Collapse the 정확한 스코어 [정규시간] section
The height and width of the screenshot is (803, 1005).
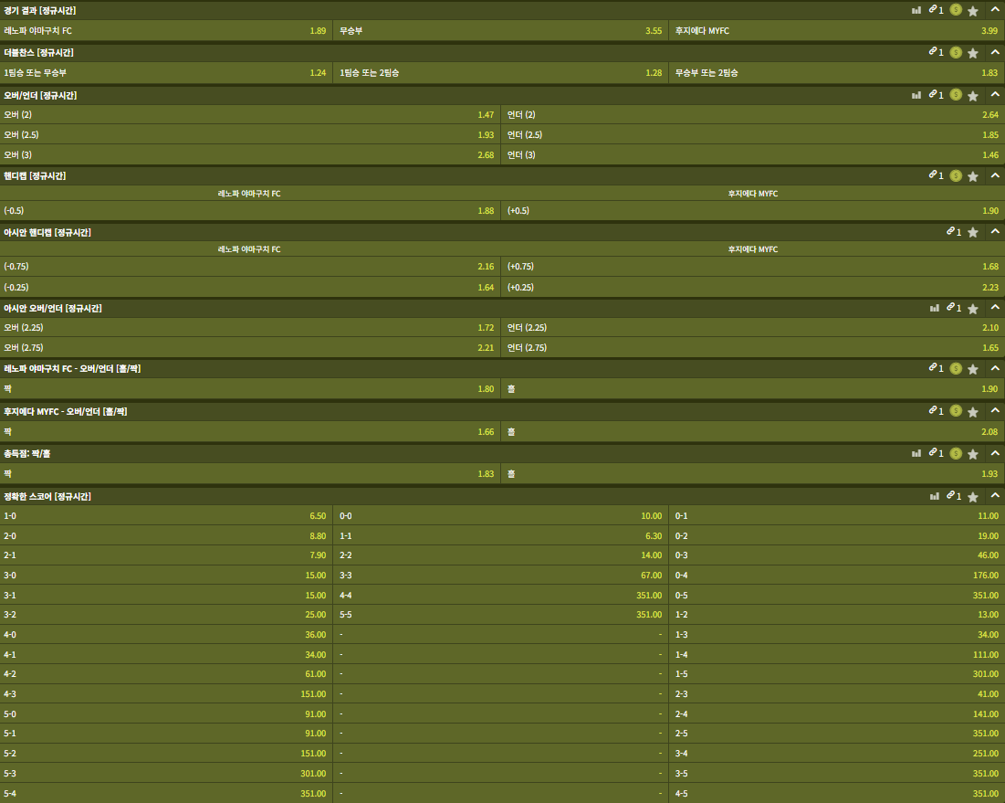[995, 496]
